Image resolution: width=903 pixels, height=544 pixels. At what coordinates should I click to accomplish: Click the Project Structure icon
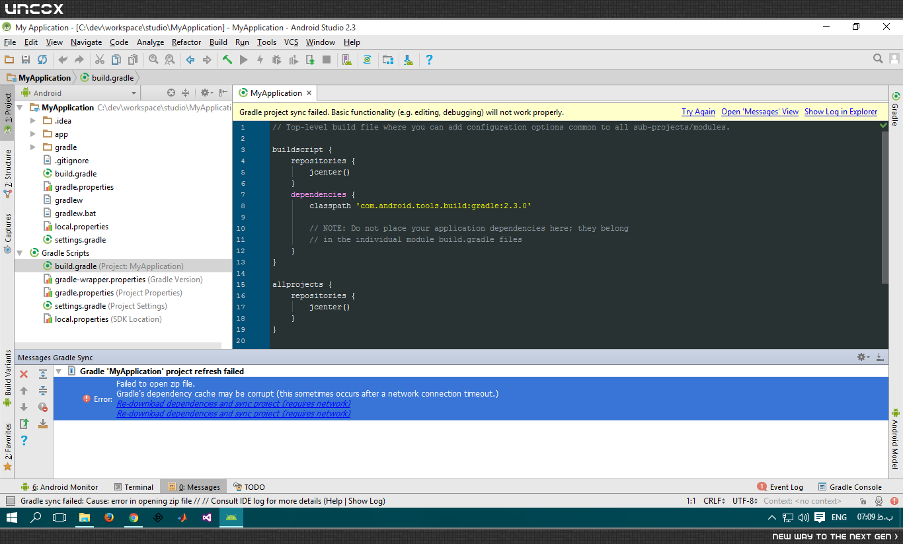388,59
